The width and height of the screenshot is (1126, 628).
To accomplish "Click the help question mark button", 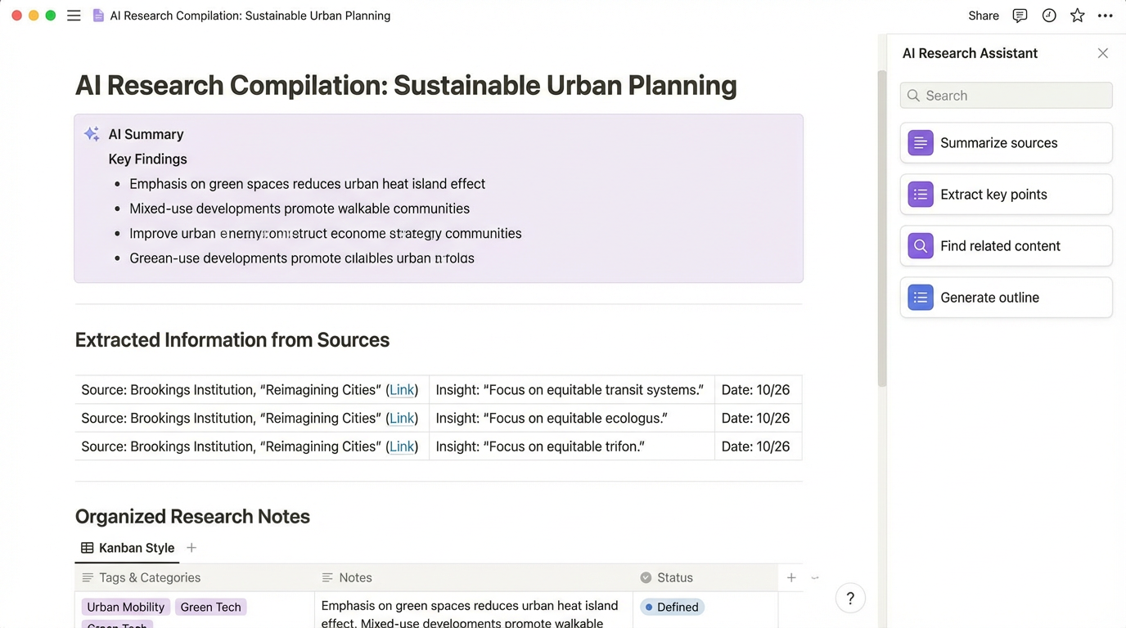I will click(850, 598).
